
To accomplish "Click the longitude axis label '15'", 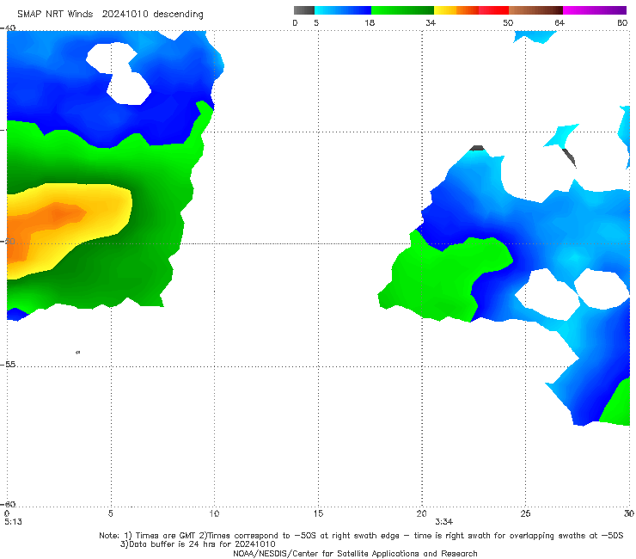I will click(x=318, y=513).
